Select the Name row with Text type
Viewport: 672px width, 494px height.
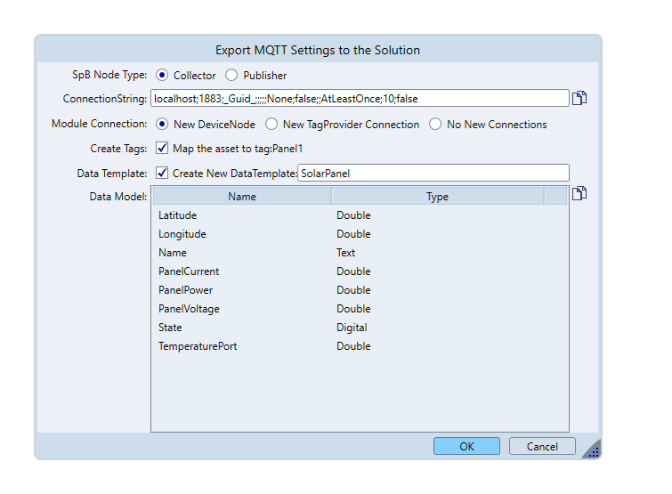(360, 253)
